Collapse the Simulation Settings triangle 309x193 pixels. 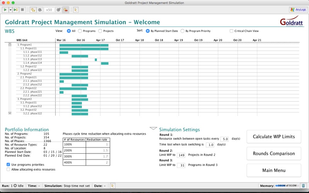click(153, 129)
